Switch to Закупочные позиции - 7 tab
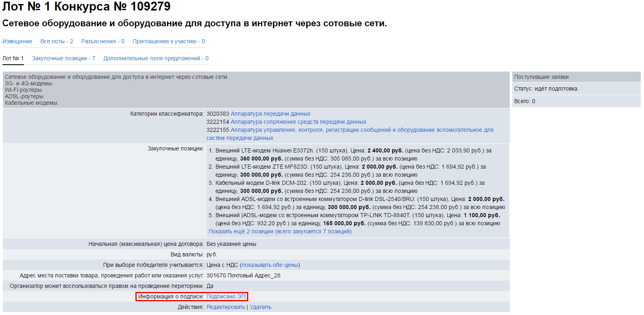The width and height of the screenshot is (644, 315). pos(63,58)
